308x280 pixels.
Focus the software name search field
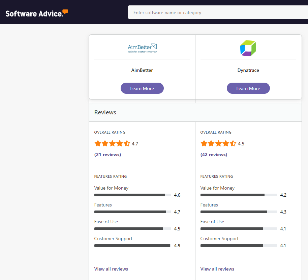[x=218, y=12]
